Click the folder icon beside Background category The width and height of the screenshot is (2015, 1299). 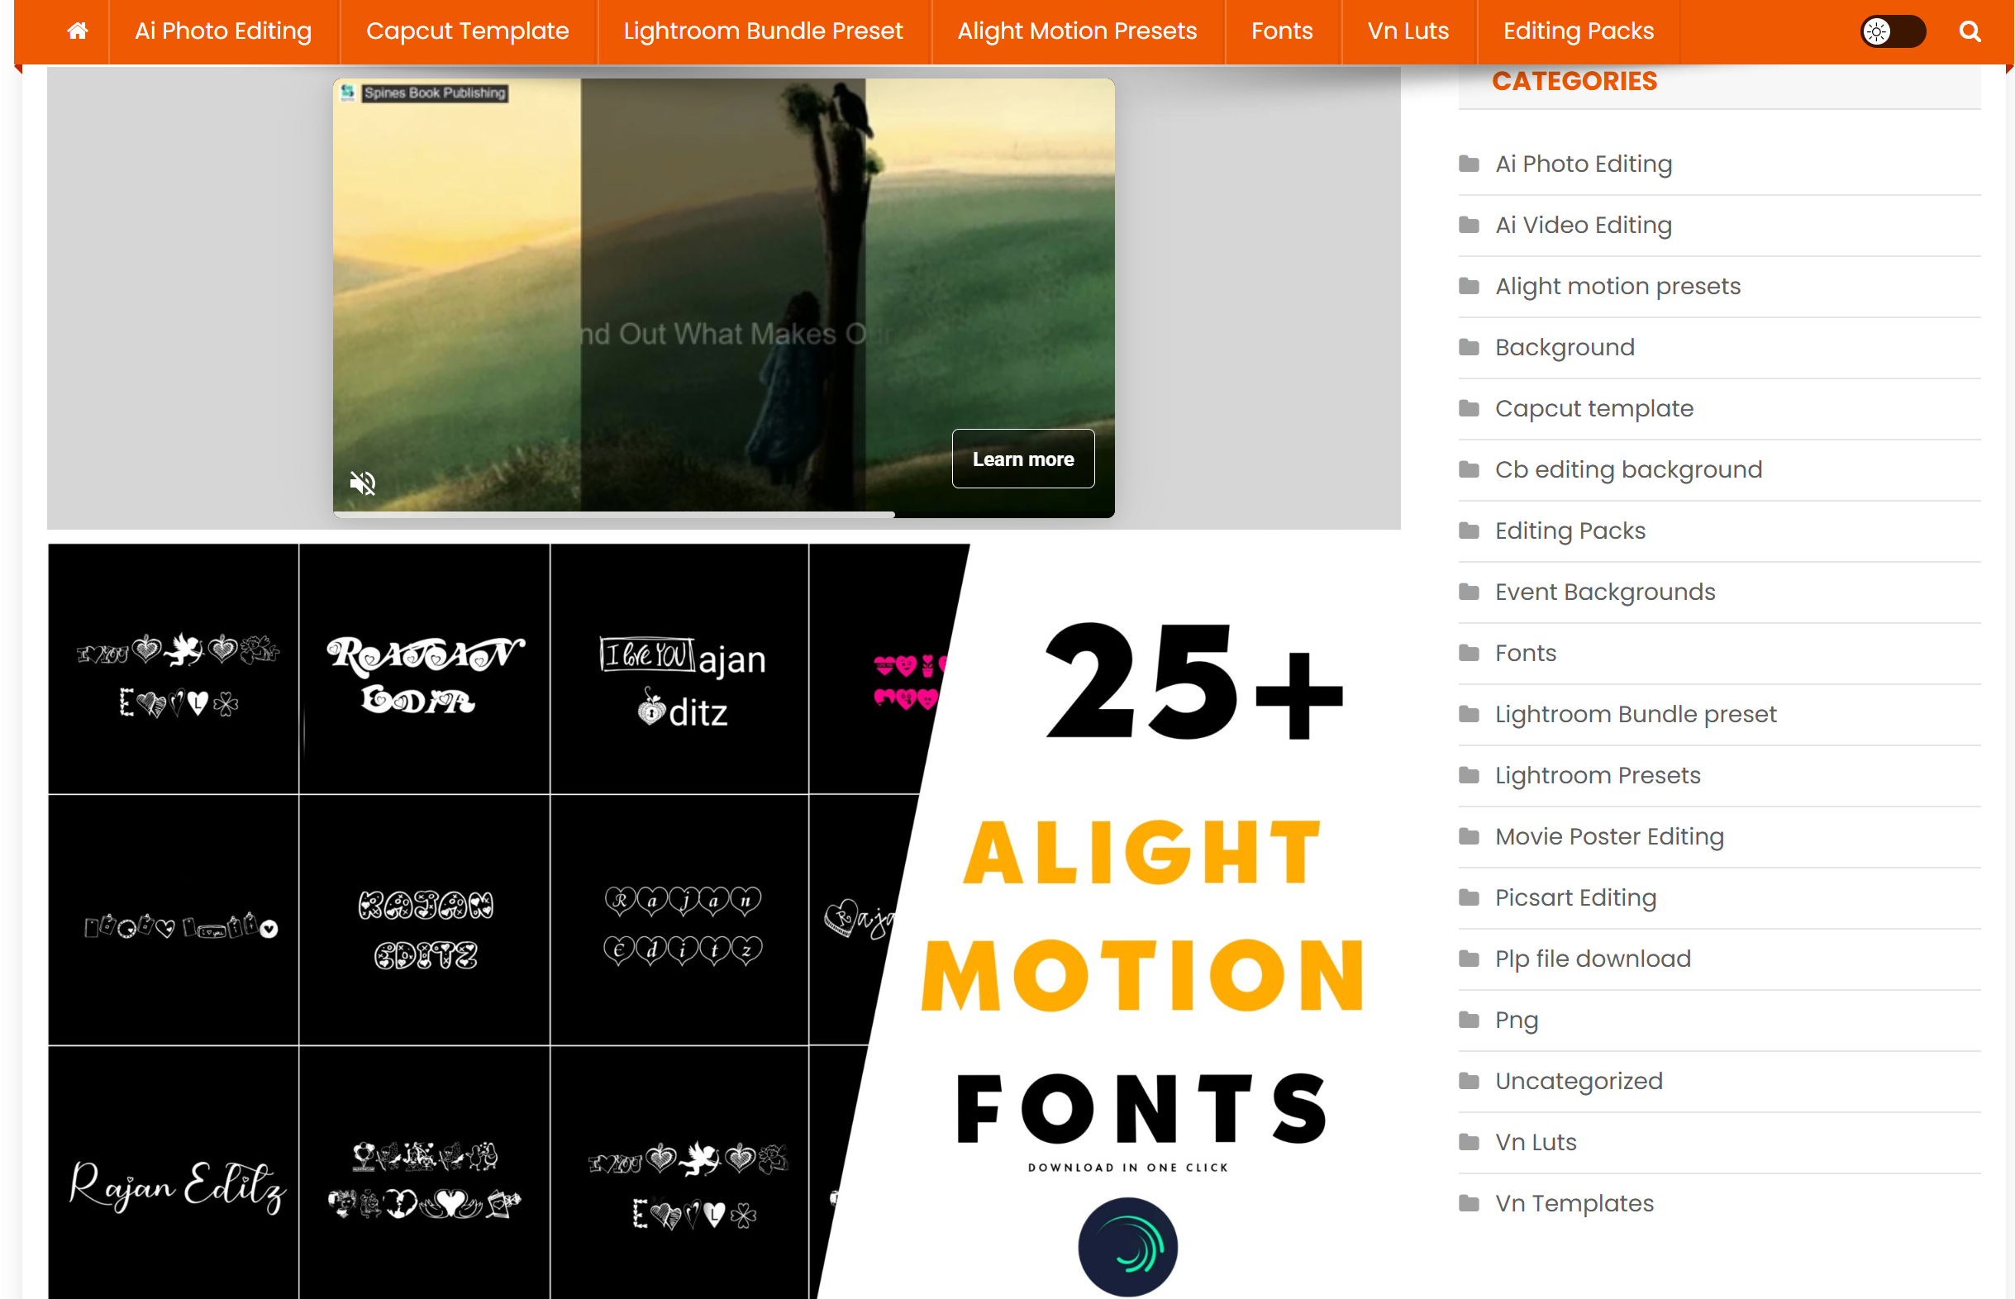[1470, 347]
